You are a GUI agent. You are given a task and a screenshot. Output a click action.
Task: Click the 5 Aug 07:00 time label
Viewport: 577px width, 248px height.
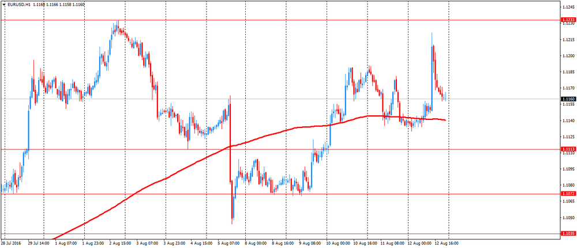[x=228, y=243]
